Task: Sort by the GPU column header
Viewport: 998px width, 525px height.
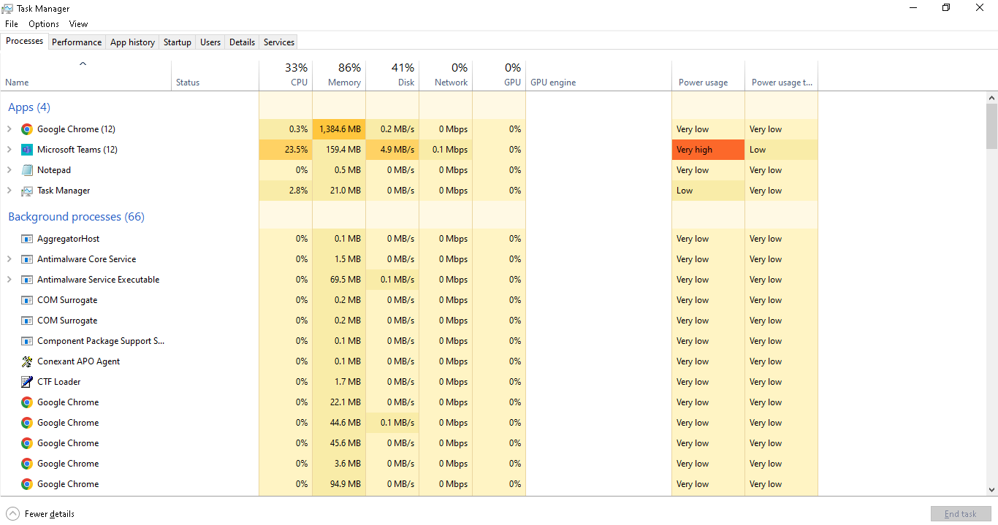Action: pos(499,75)
